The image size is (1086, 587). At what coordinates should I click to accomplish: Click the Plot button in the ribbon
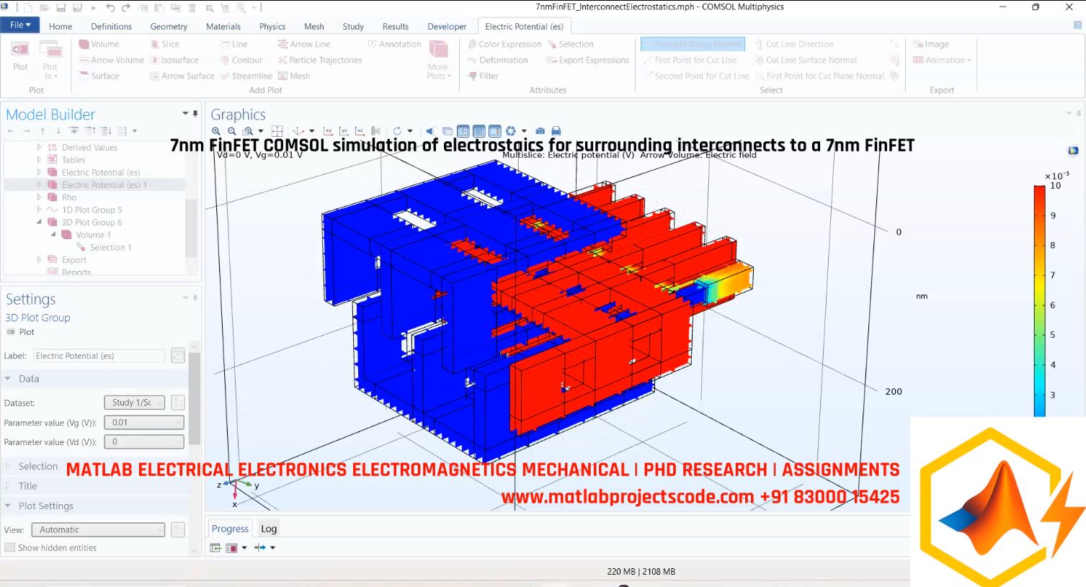tap(19, 55)
